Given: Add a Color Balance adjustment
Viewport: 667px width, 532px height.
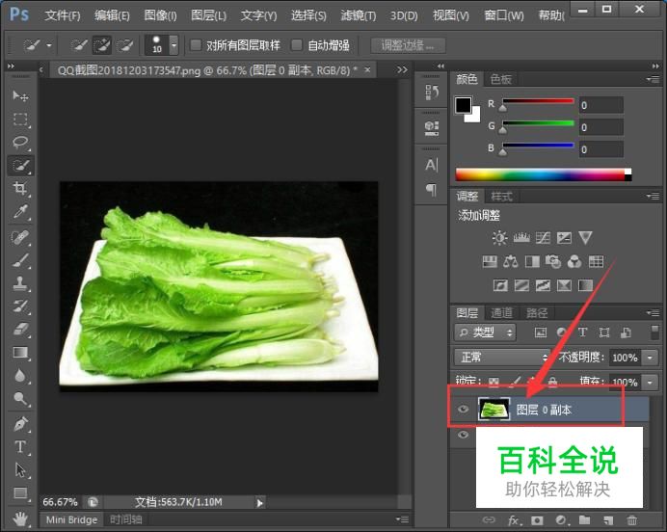Looking at the screenshot, I should coord(511,261).
